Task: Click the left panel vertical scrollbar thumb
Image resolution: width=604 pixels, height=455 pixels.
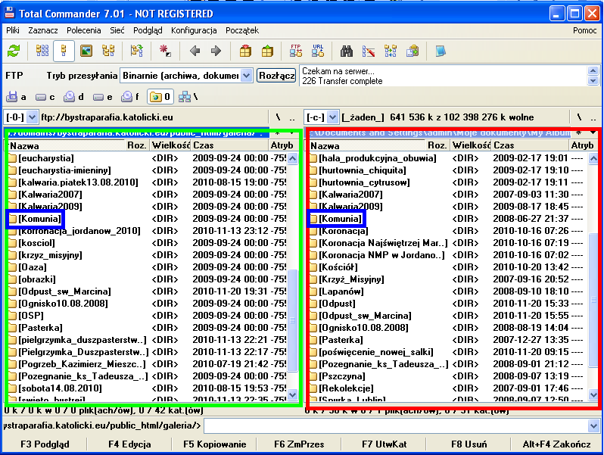Action: click(294, 318)
